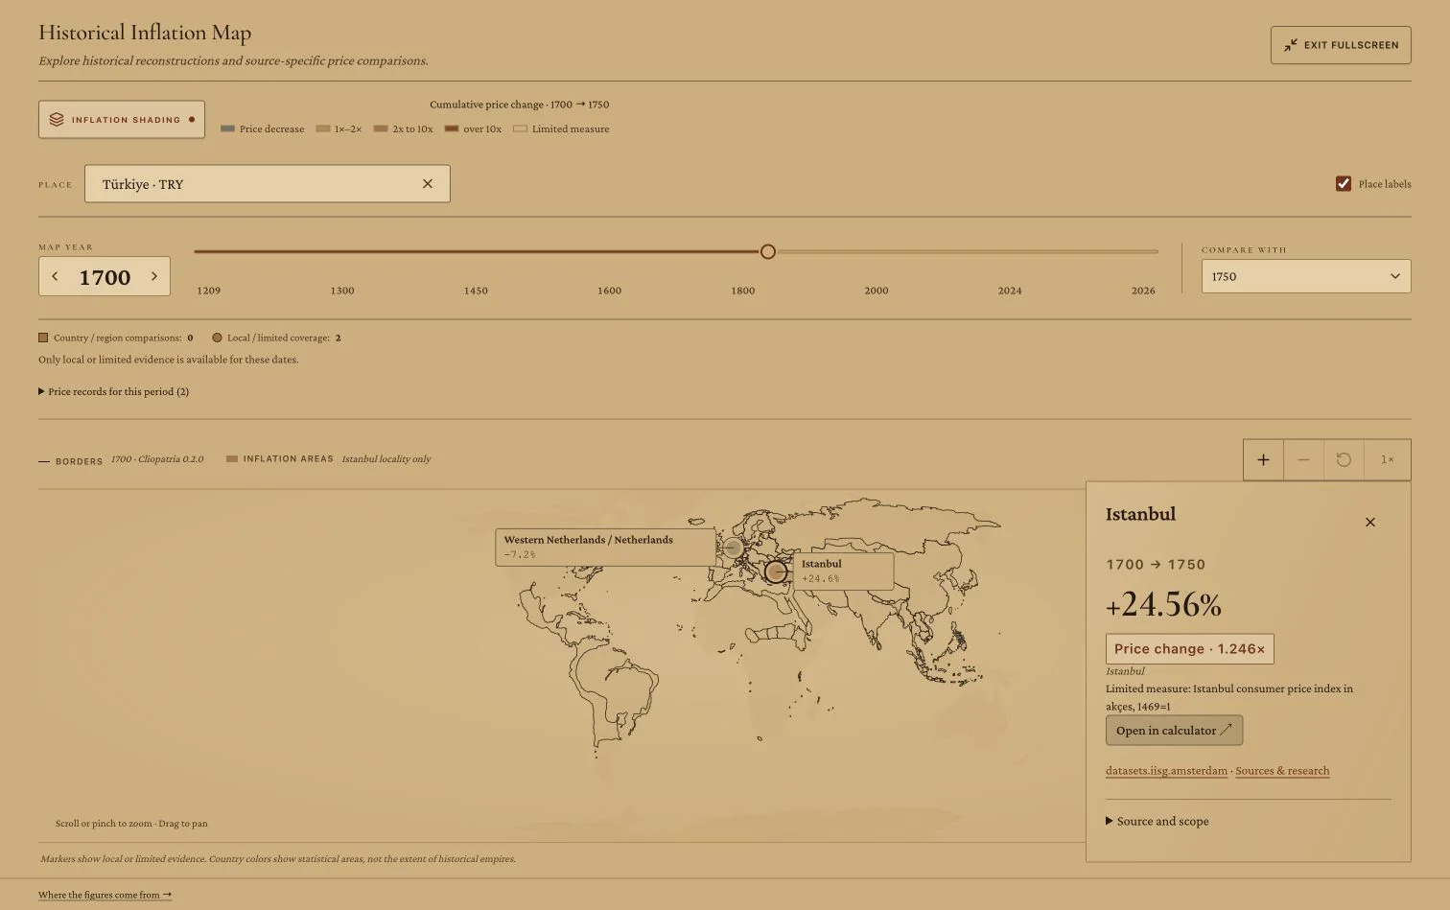This screenshot has height=910, width=1450.
Task: Clear the Türkiye · TRY place field
Action: pyautogui.click(x=428, y=184)
